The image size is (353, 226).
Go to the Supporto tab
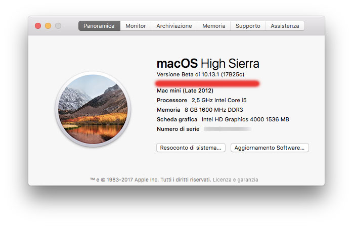(x=248, y=26)
